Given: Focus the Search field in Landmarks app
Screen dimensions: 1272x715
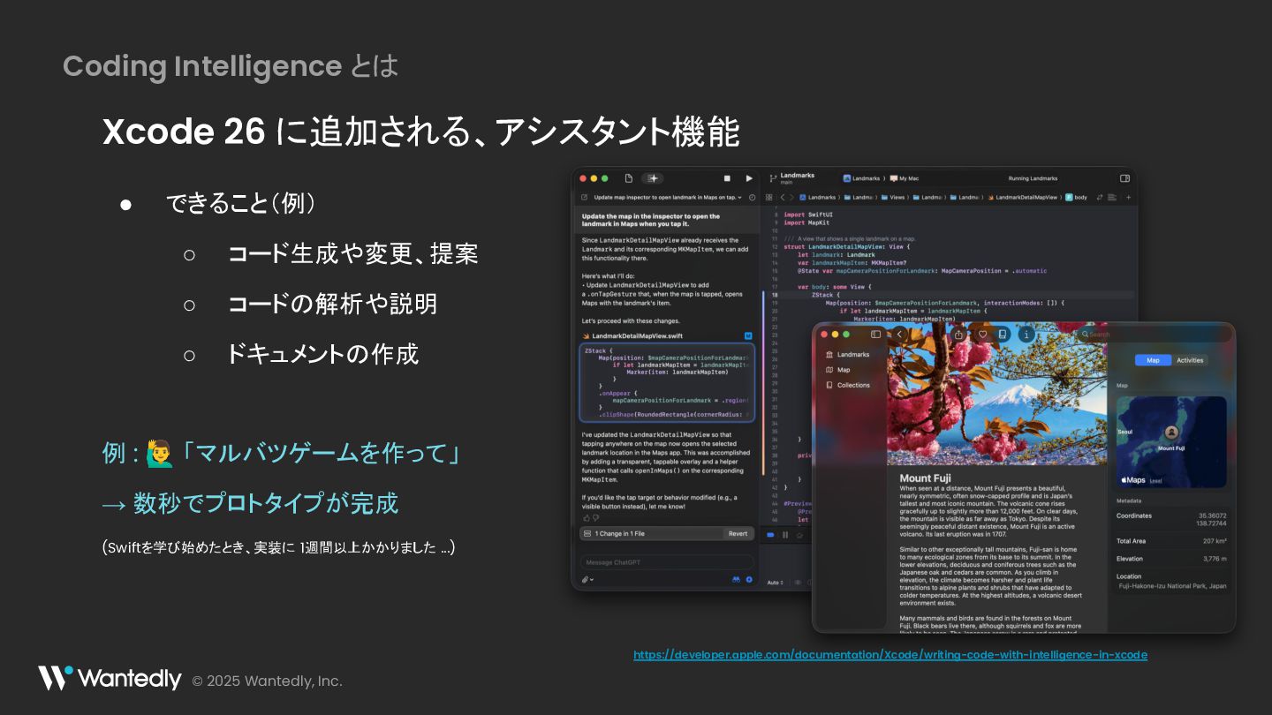Looking at the screenshot, I should point(1153,335).
